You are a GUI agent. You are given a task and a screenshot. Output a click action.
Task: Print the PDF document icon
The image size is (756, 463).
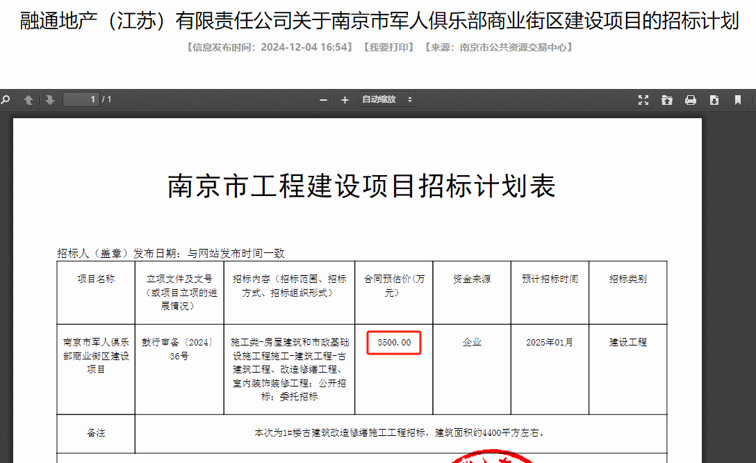click(x=691, y=100)
